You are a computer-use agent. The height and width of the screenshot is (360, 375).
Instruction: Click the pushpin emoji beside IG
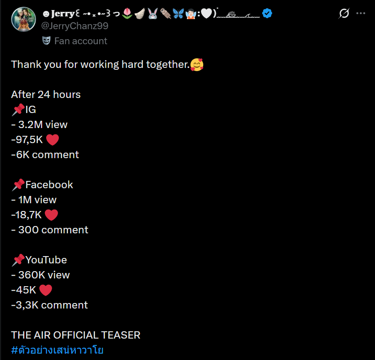click(x=18, y=110)
